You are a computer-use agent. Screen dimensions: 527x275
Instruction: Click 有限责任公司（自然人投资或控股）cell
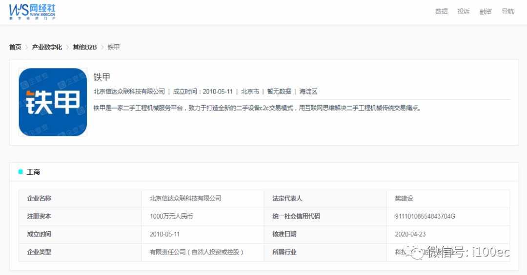tap(203, 252)
